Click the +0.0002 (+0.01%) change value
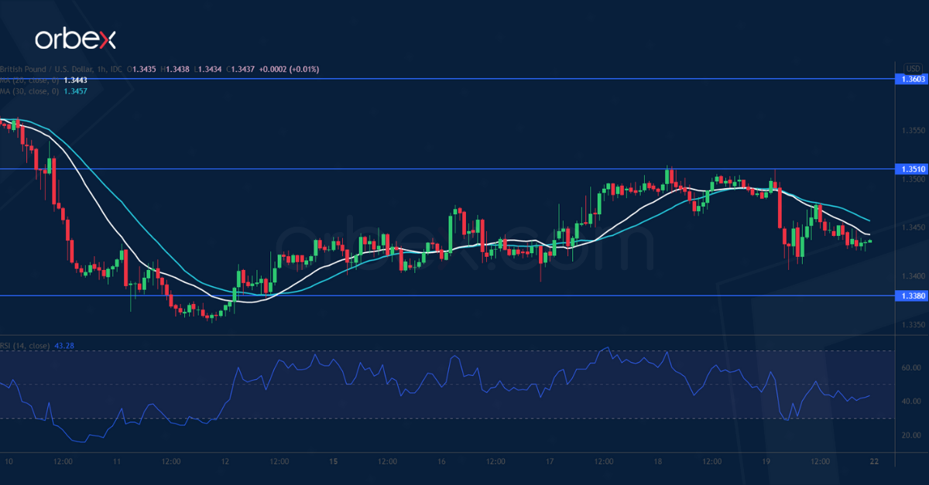 tap(292, 70)
